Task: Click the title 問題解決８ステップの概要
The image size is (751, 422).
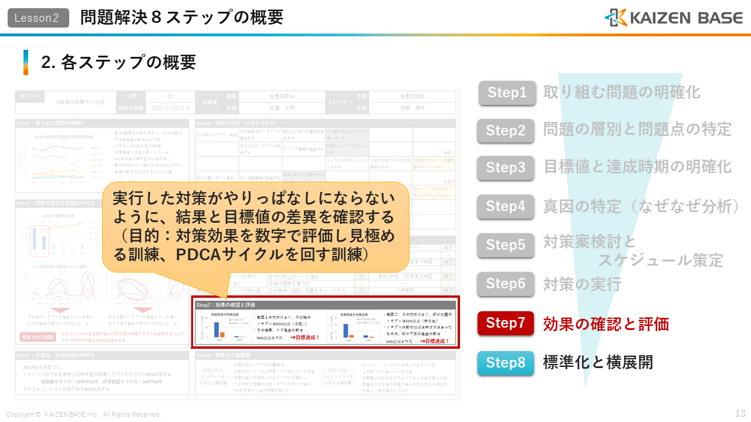Action: 182,18
